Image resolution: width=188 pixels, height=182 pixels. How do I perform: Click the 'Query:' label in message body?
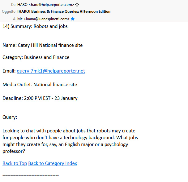10,117
